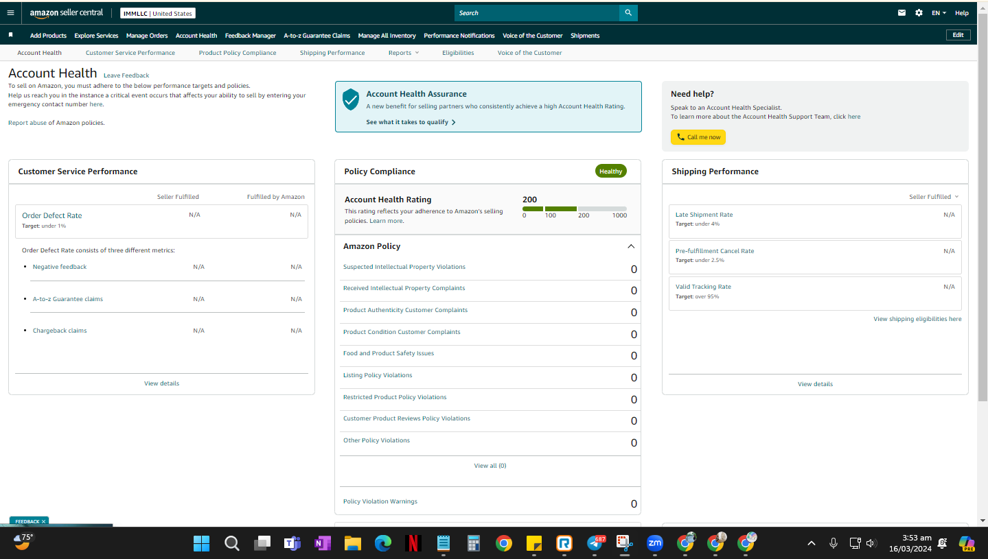Screen dimensions: 988x559
Task: Open Task View on the taskbar
Action: [262, 544]
